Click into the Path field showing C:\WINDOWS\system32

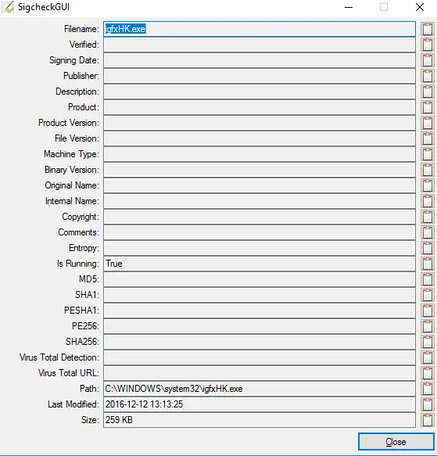(260, 389)
